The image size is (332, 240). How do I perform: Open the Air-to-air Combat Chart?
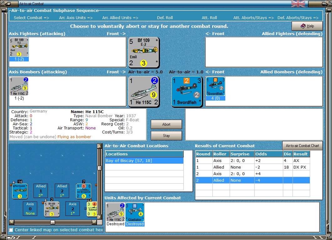point(302,146)
